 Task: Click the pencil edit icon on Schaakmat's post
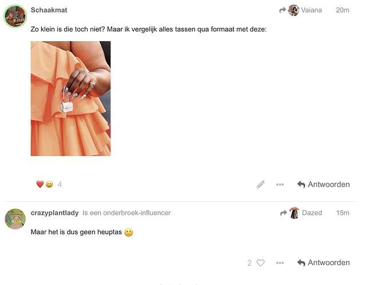click(260, 184)
